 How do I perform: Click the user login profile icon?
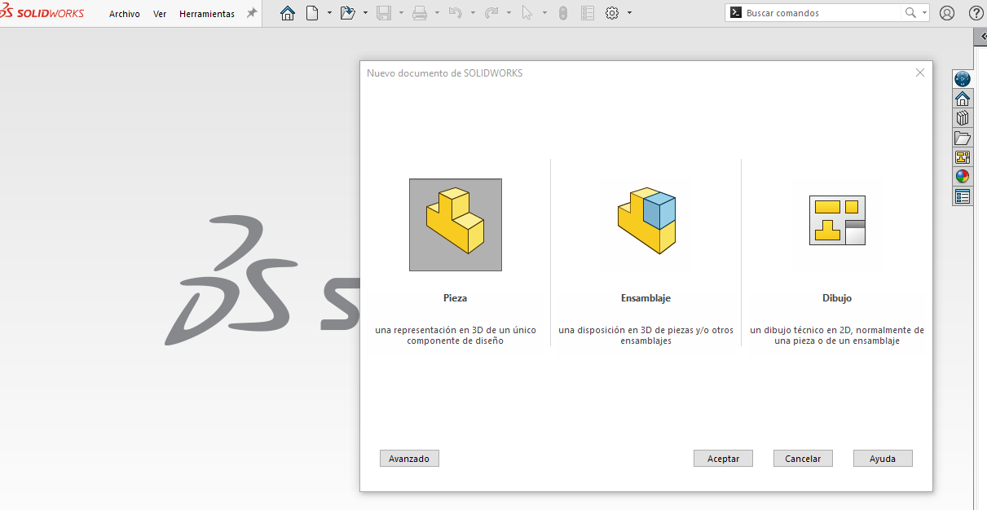point(947,13)
